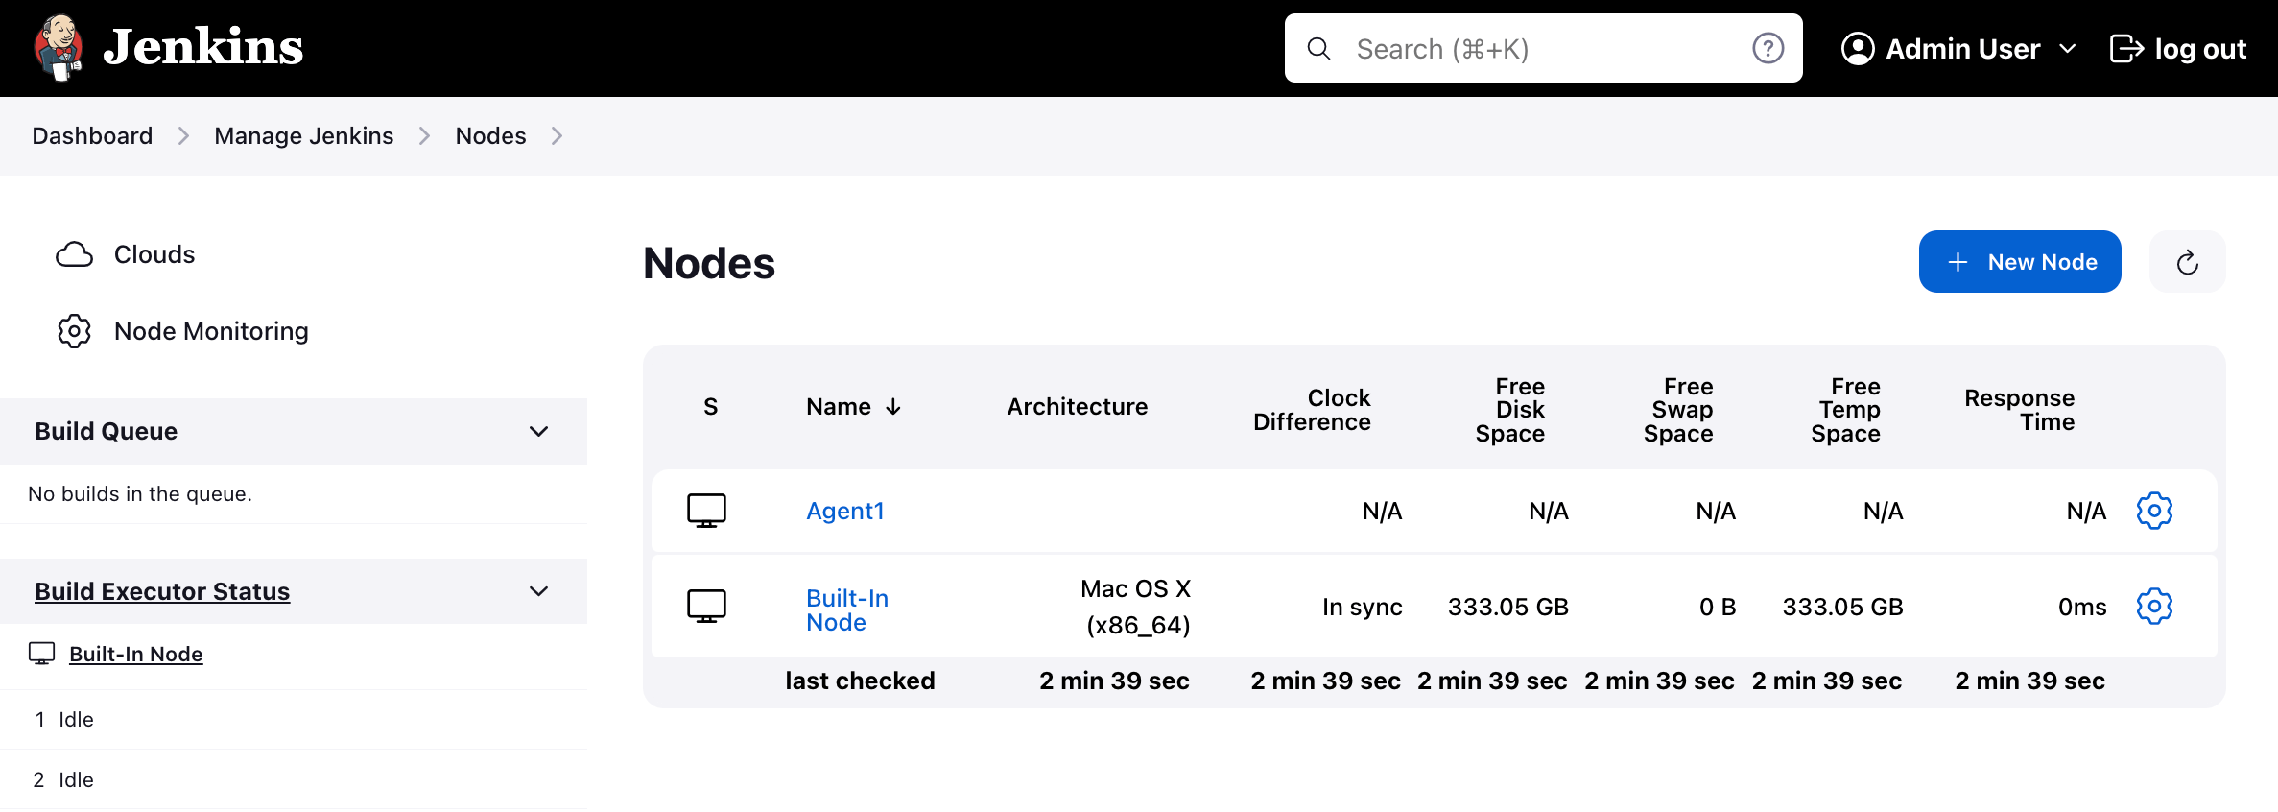
Task: Click the Admin User avatar icon
Action: pos(1858,49)
